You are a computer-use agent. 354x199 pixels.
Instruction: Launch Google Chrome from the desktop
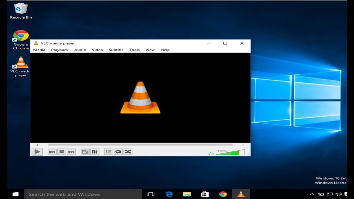[x=20, y=36]
